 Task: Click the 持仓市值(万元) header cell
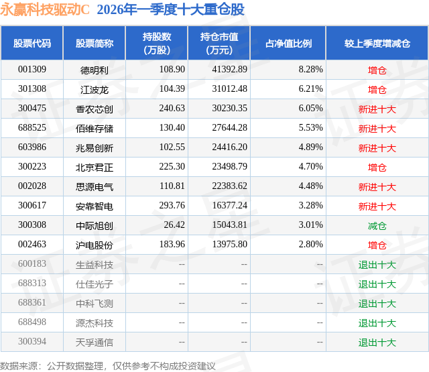tap(219, 43)
